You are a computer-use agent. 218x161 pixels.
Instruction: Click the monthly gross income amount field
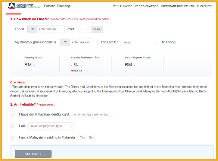83,42
